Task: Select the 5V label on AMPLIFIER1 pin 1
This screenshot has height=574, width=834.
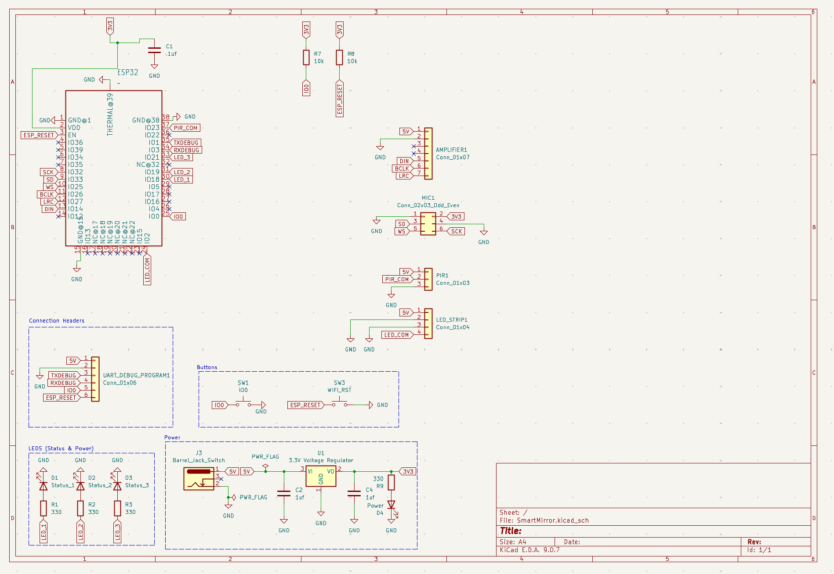Action: pos(406,132)
